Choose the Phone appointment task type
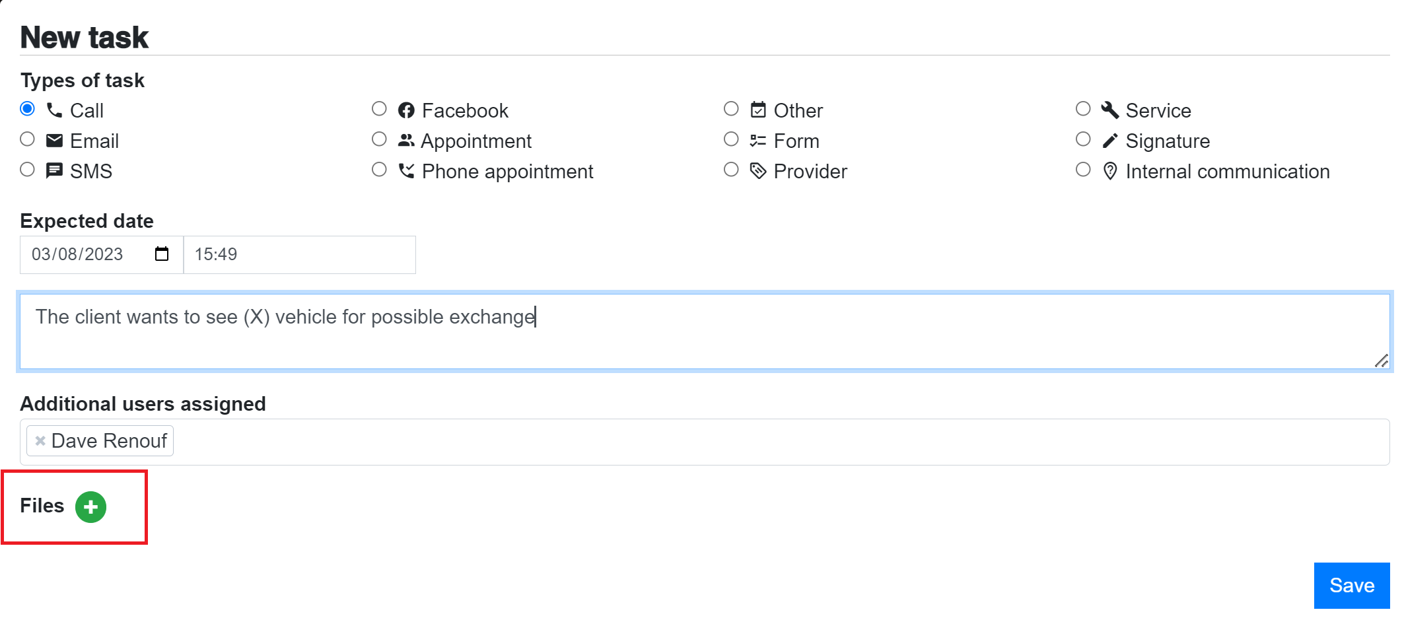 click(x=379, y=170)
